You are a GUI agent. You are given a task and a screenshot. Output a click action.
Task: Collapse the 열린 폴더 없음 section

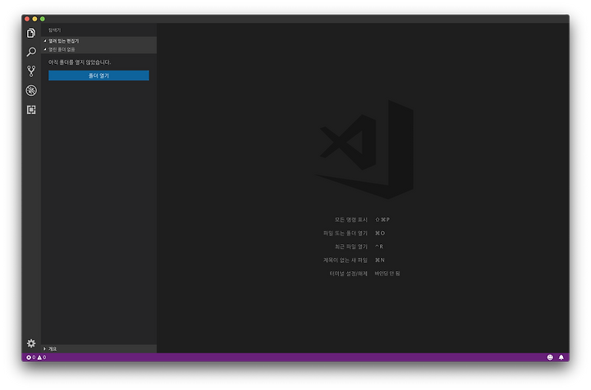coord(98,49)
